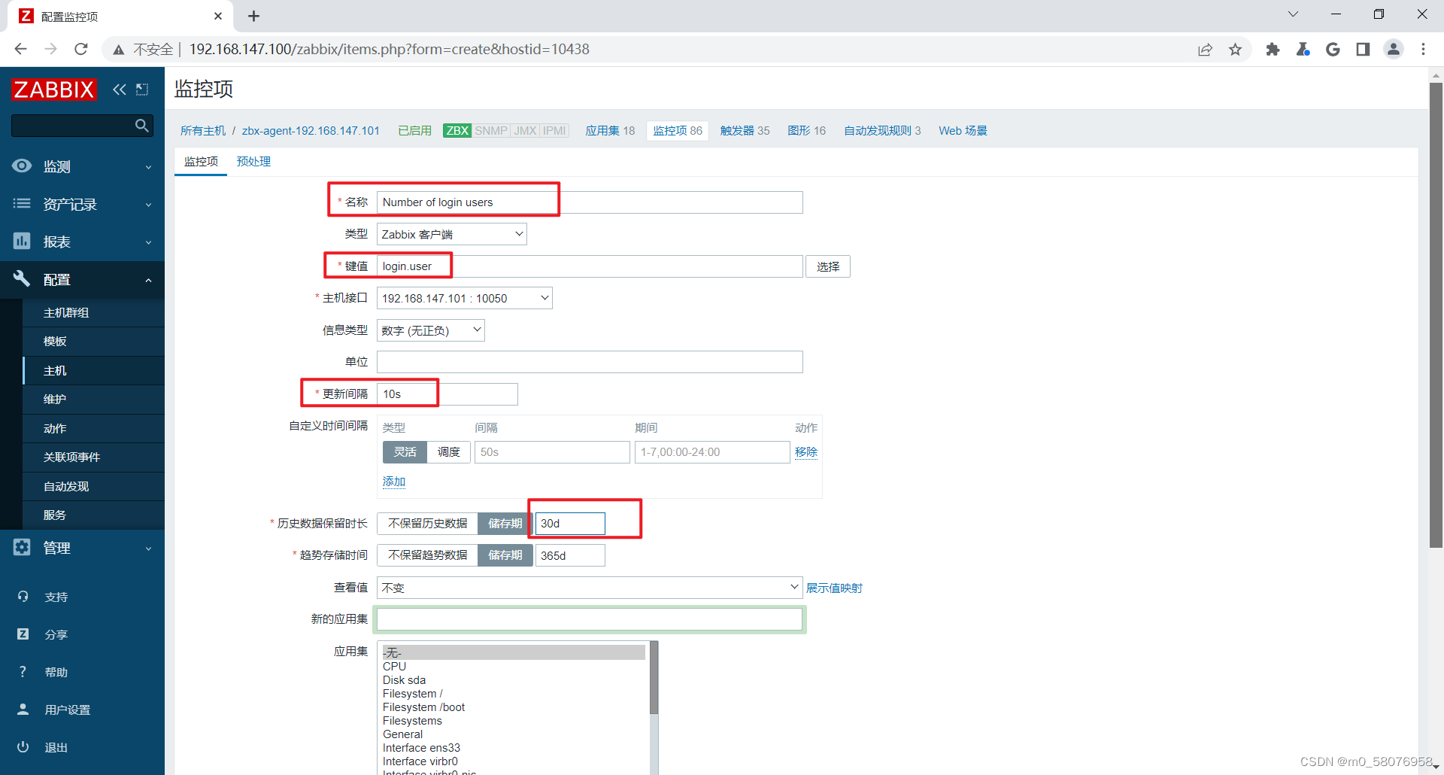The width and height of the screenshot is (1444, 775).
Task: Open the browser three-dot menu
Action: (1423, 50)
